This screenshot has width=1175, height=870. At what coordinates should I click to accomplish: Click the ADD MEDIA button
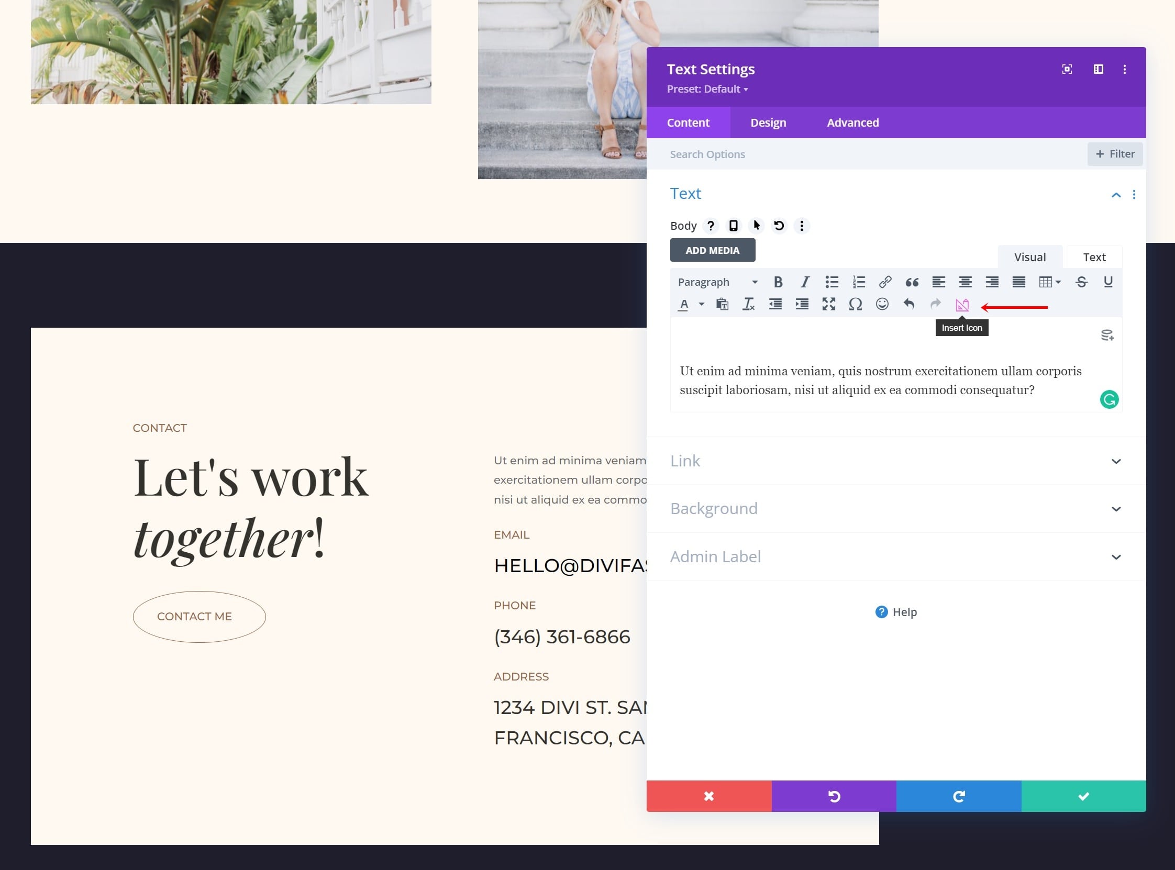point(714,250)
